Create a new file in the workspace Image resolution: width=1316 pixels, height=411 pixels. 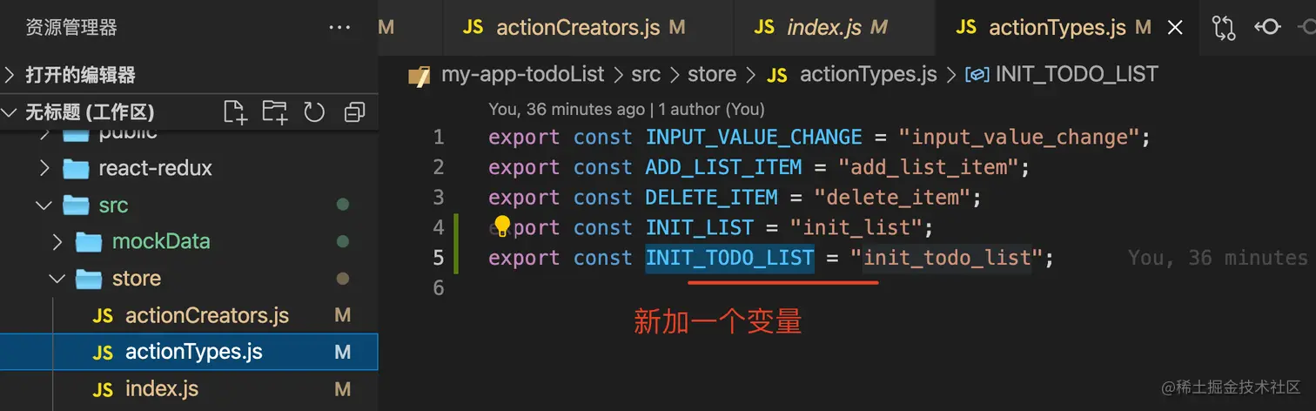[x=235, y=112]
